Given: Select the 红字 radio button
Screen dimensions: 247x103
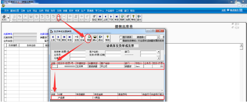Looking at the screenshot, I should pos(233,27).
